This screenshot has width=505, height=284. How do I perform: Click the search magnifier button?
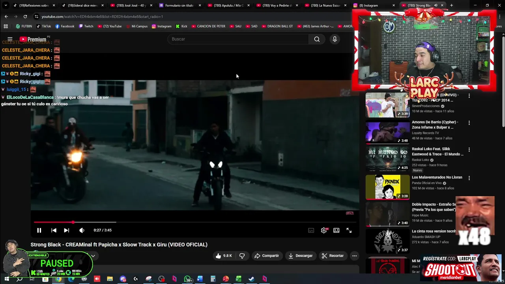(317, 39)
